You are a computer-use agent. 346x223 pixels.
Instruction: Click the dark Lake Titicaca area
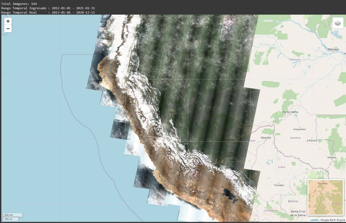coord(229,195)
